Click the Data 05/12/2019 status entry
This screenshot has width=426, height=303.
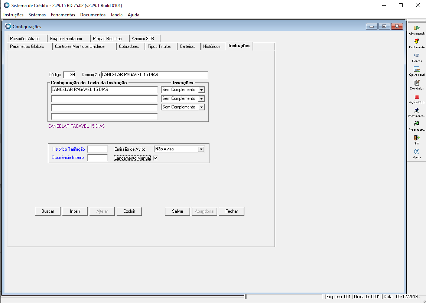coord(401,297)
